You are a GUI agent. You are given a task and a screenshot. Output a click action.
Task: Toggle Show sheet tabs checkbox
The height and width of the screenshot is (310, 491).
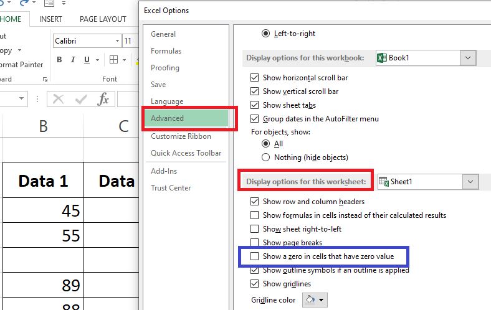(255, 105)
